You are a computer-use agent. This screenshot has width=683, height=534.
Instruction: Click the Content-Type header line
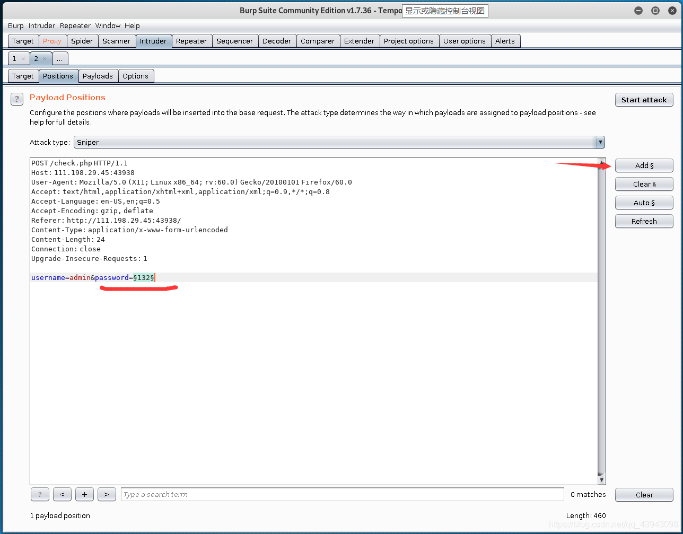coord(129,230)
